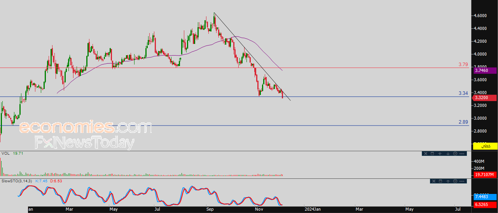Select the black descending trendline
Image resolution: width=498 pixels, height=213 pixels.
click(253, 58)
